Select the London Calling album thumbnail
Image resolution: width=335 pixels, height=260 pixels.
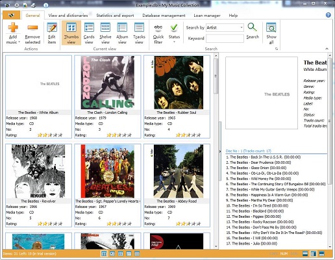(x=108, y=83)
